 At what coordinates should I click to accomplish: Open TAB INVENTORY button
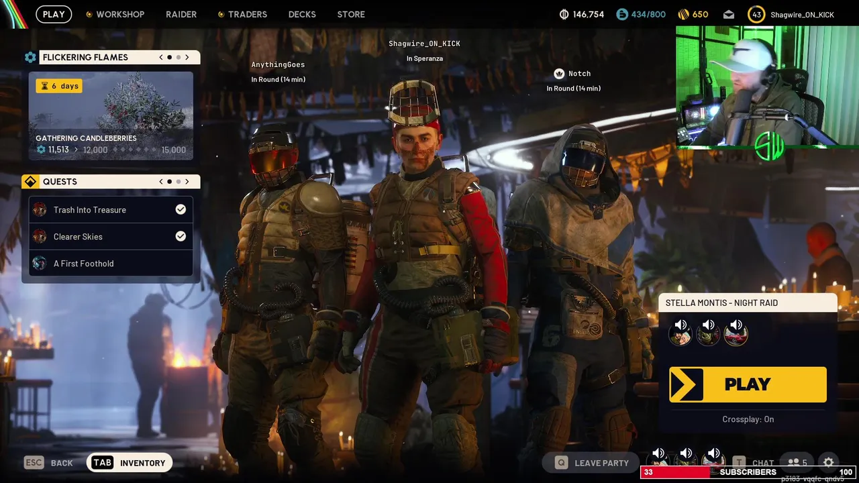[130, 463]
